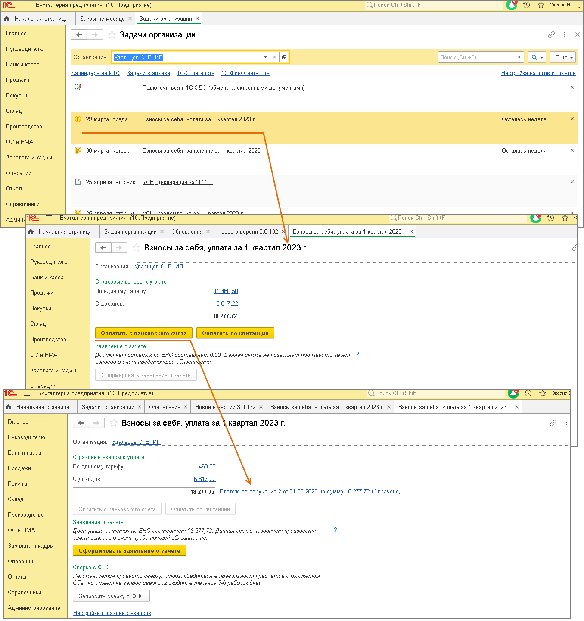The width and height of the screenshot is (584, 621).
Task: Switch to Начальная страница tab in top window
Action: tap(41, 19)
